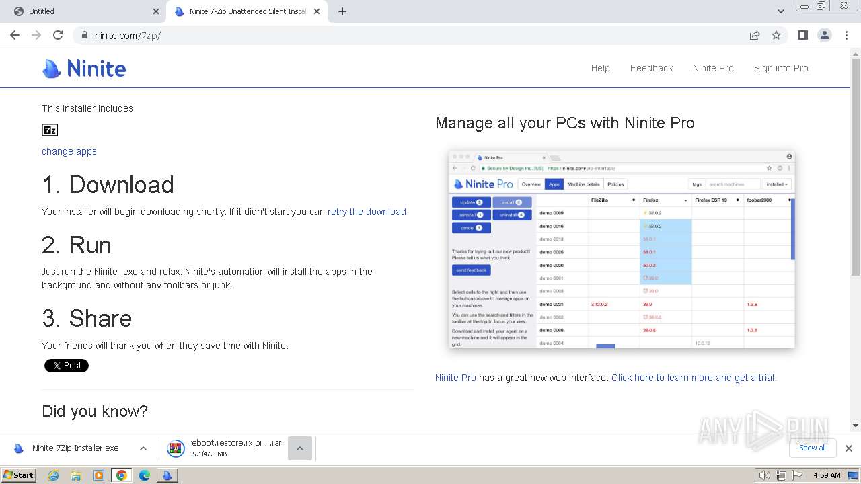
Task: View site information lock icon
Action: click(x=84, y=35)
